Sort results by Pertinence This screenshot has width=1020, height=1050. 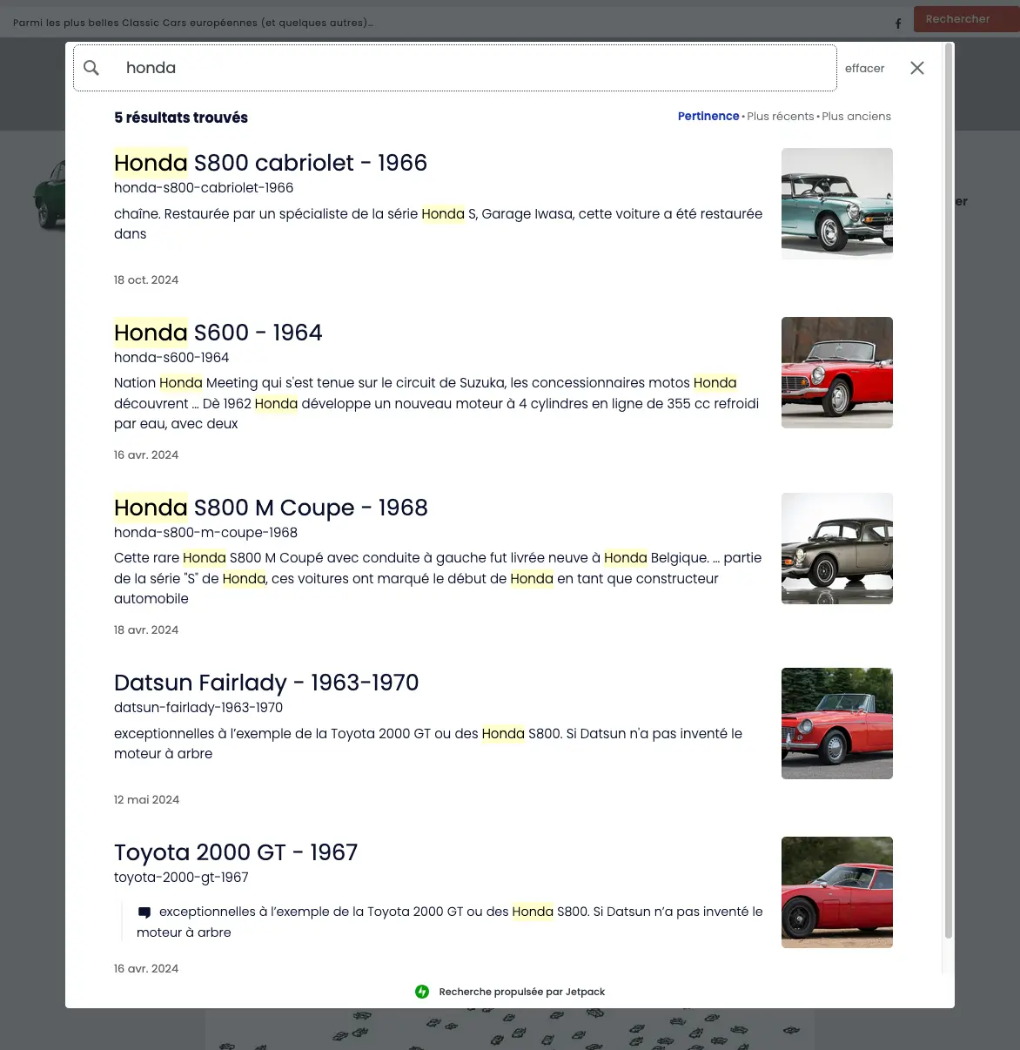708,116
